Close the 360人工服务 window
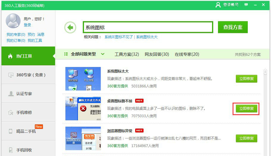 (x=263, y=5)
